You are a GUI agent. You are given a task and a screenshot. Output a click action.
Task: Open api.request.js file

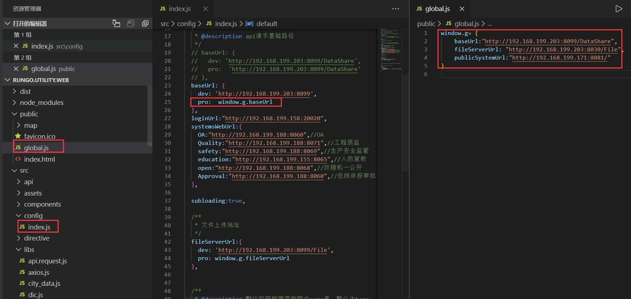[47, 261]
